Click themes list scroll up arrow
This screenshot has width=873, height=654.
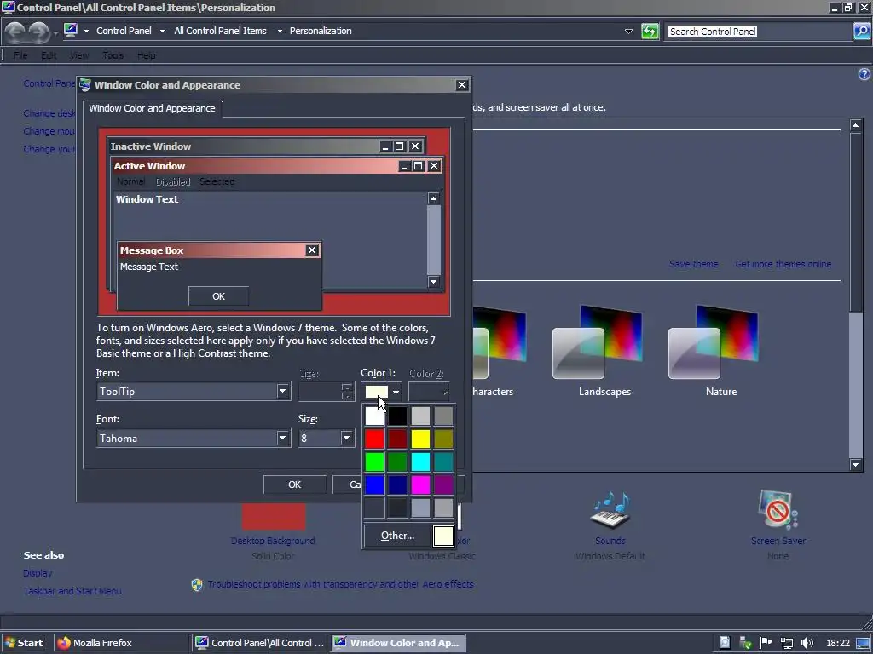coord(856,126)
